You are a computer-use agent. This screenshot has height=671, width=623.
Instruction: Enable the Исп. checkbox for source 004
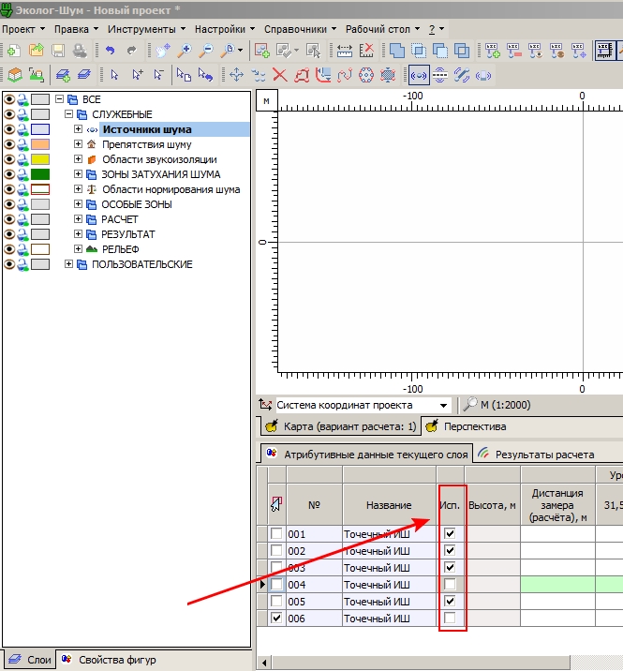(451, 584)
